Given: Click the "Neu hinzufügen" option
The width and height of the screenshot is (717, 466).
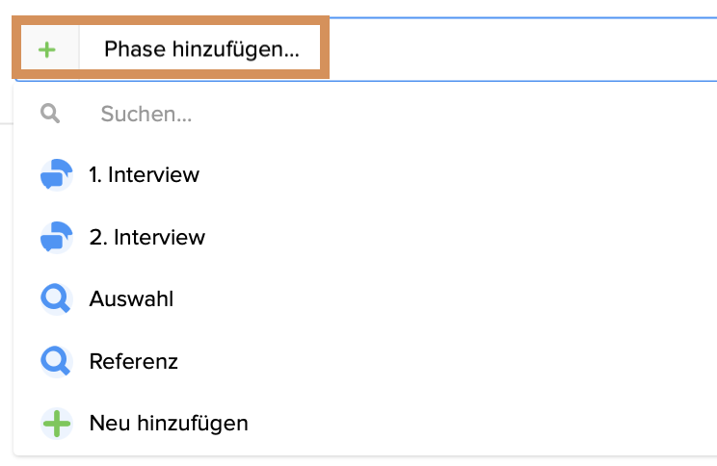Looking at the screenshot, I should (169, 423).
